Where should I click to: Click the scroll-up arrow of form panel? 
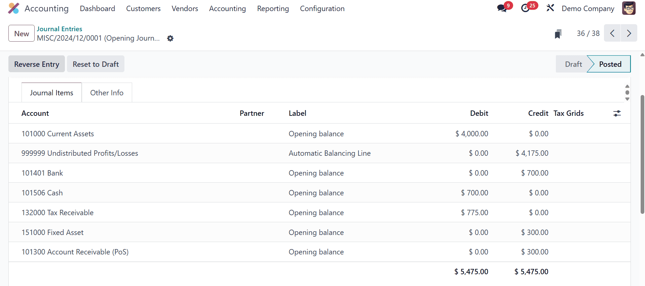pos(627,86)
